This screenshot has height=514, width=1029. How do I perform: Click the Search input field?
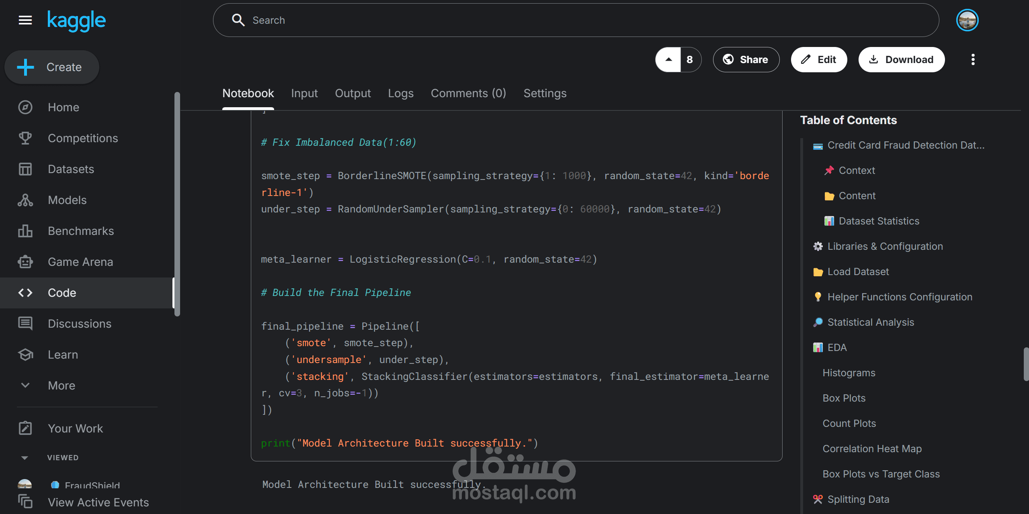click(575, 20)
